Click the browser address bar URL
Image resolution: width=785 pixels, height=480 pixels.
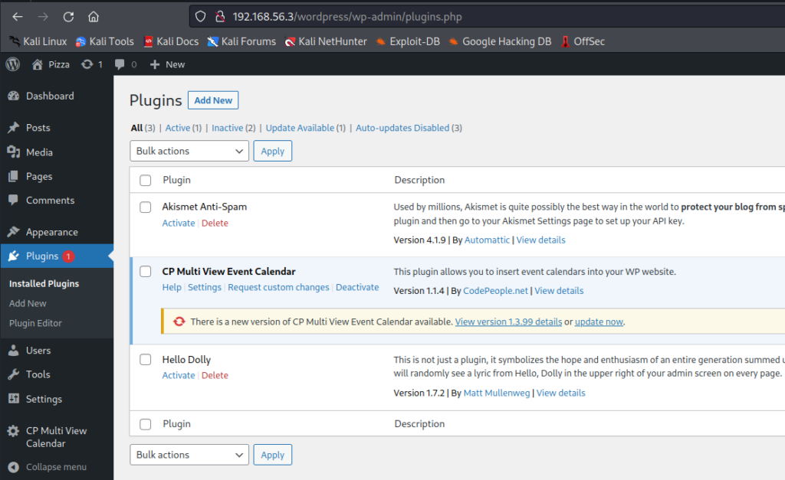tap(347, 17)
